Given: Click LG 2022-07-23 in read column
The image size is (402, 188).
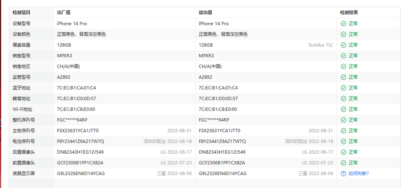Looking at the screenshot, I should 318,163.
